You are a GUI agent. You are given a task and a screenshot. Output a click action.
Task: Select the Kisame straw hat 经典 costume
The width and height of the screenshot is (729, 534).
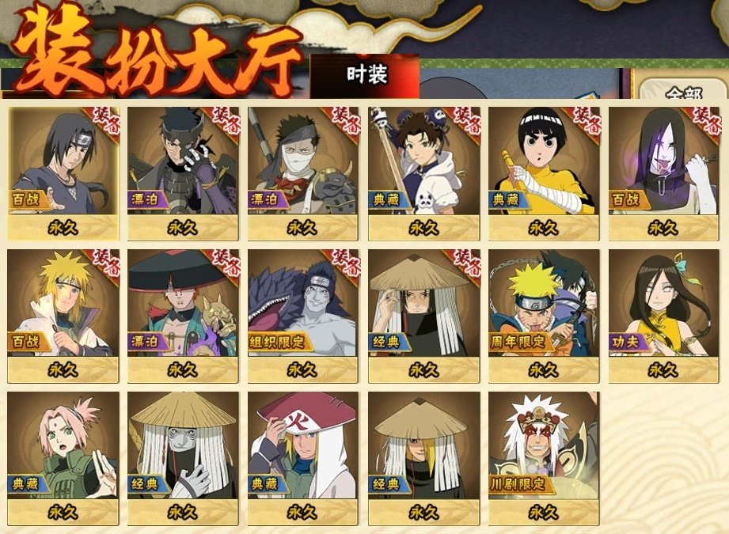(183, 459)
